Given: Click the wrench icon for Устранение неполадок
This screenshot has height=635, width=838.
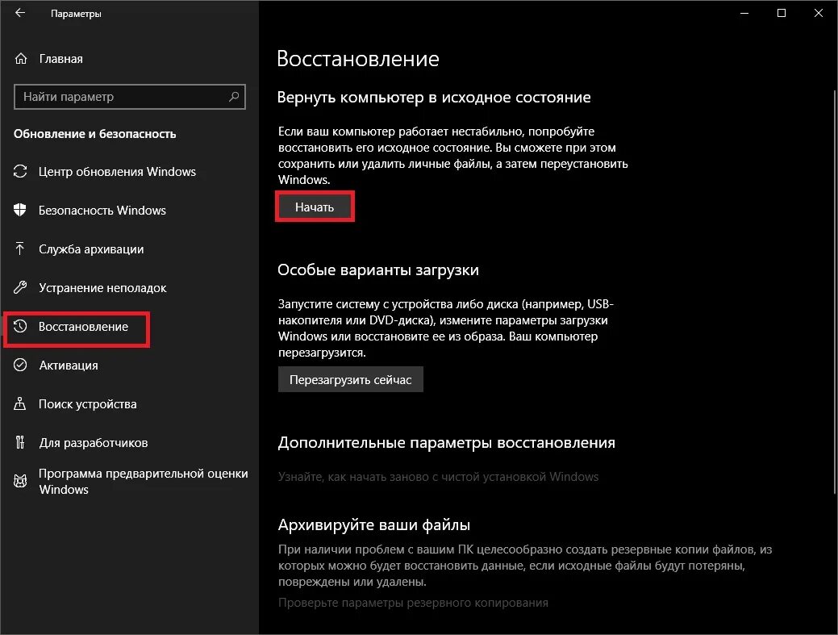Looking at the screenshot, I should [x=20, y=287].
